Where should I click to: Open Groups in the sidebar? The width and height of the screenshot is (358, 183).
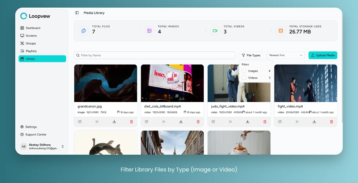pyautogui.click(x=42, y=43)
